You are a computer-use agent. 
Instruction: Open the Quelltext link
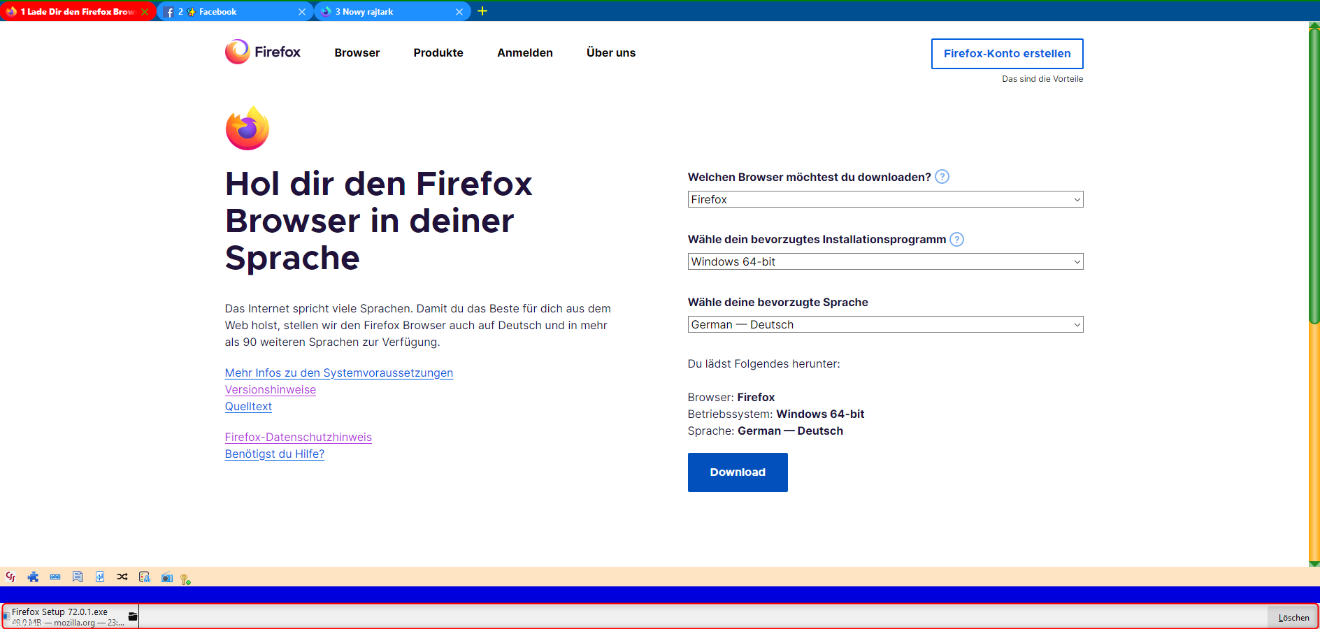pos(248,407)
